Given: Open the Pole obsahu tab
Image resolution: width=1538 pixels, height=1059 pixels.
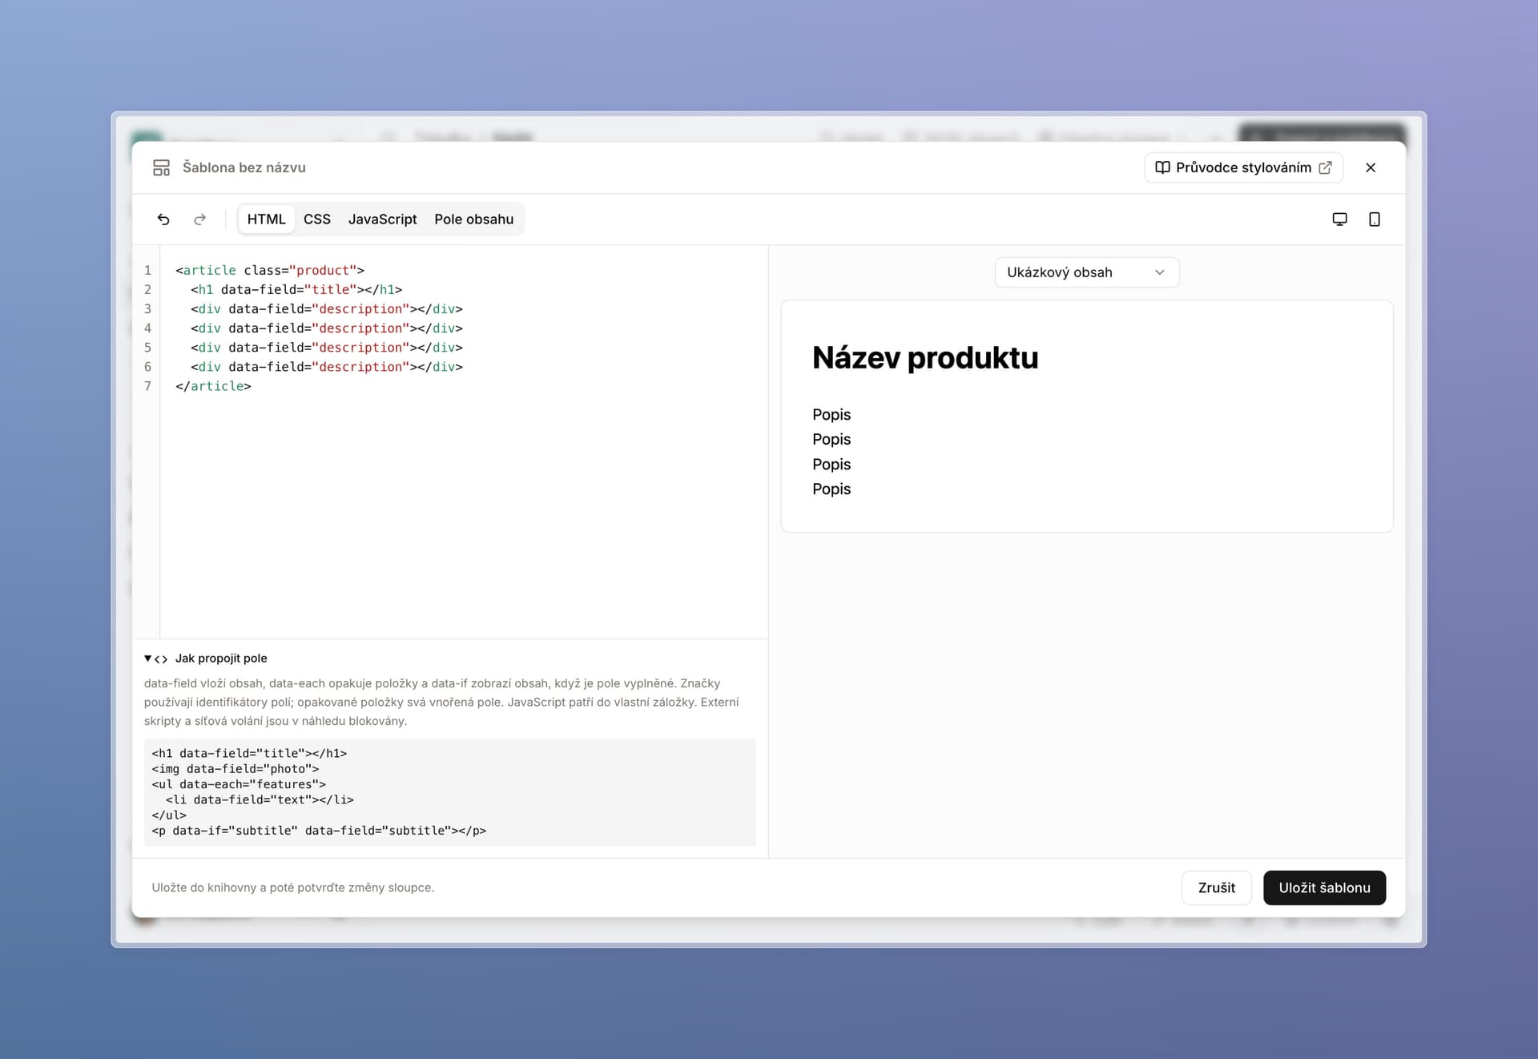Looking at the screenshot, I should point(473,219).
